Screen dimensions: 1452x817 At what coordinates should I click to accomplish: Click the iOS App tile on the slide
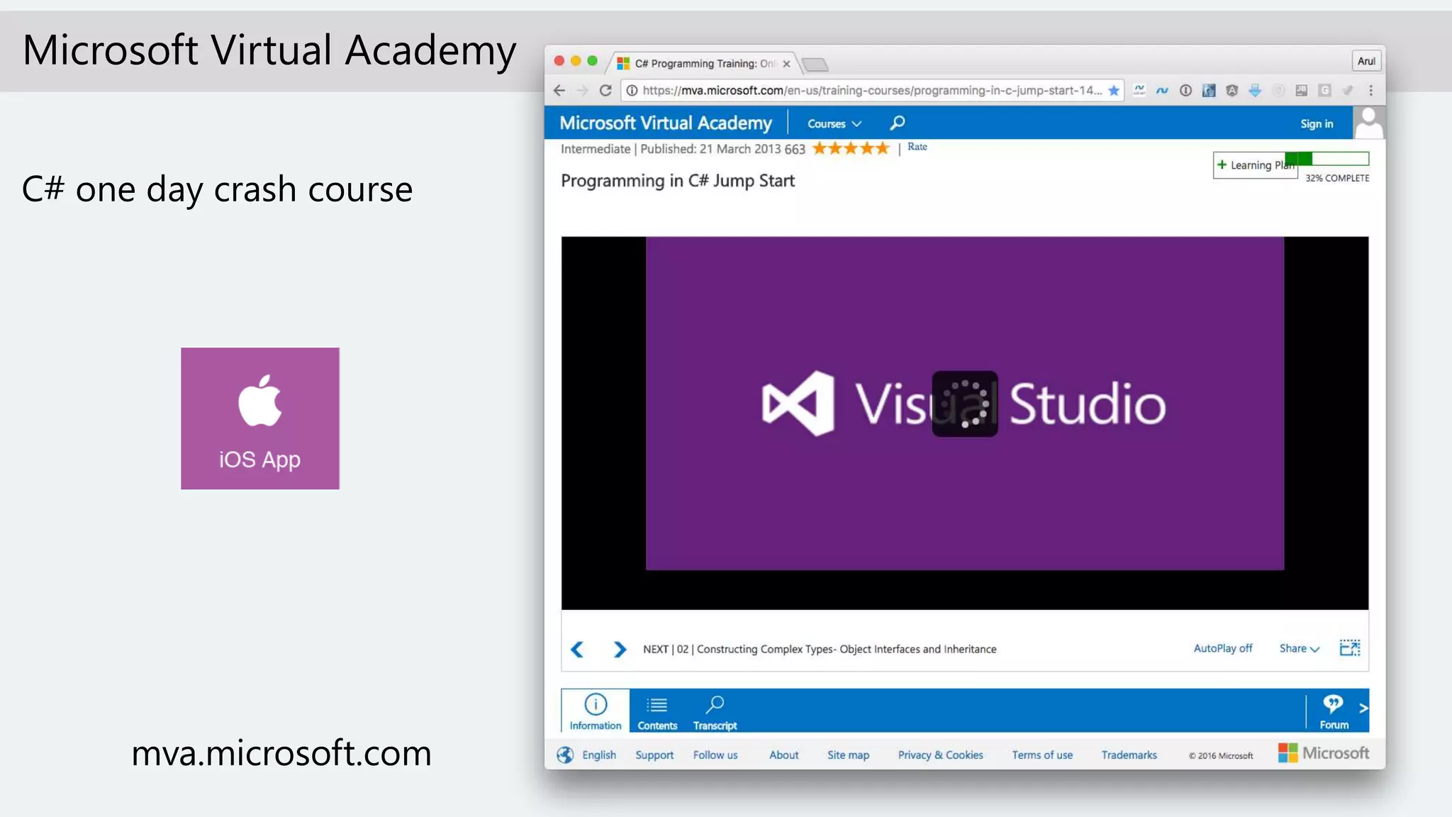point(260,418)
